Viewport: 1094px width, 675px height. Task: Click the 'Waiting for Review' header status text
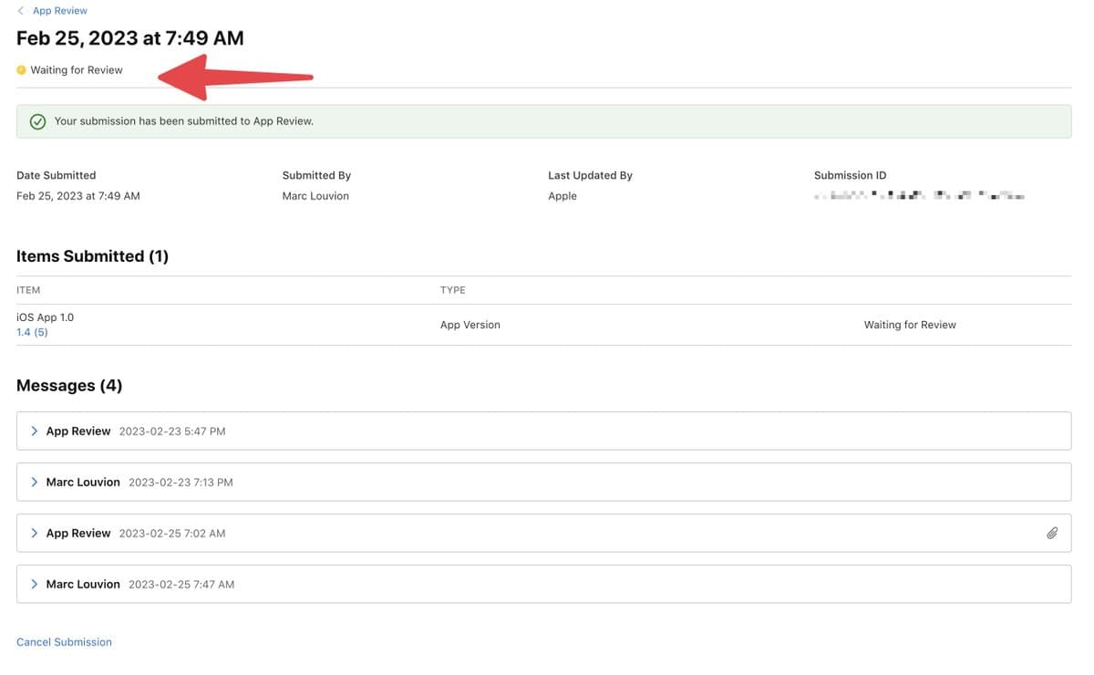(77, 70)
